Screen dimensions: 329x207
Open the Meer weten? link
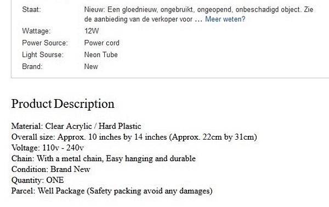pyautogui.click(x=225, y=19)
